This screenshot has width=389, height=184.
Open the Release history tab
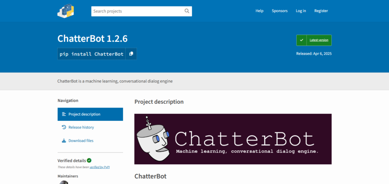point(90,127)
